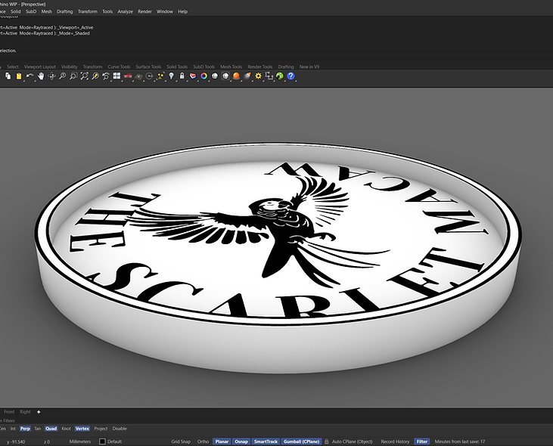Screen dimensions: 553x446
Task: Click the Default layer color swatch
Action: coord(102,441)
